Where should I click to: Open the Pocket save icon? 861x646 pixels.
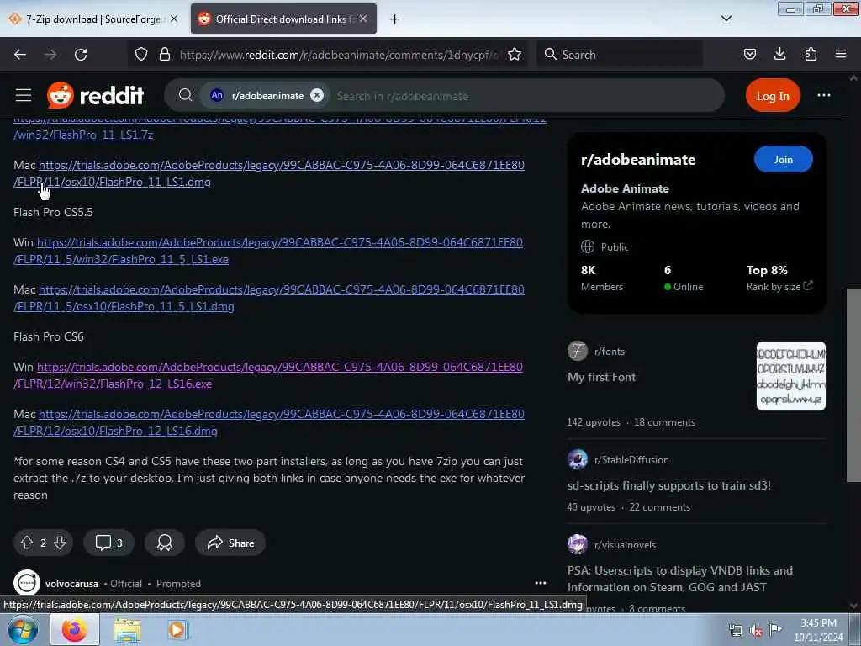[x=750, y=55]
